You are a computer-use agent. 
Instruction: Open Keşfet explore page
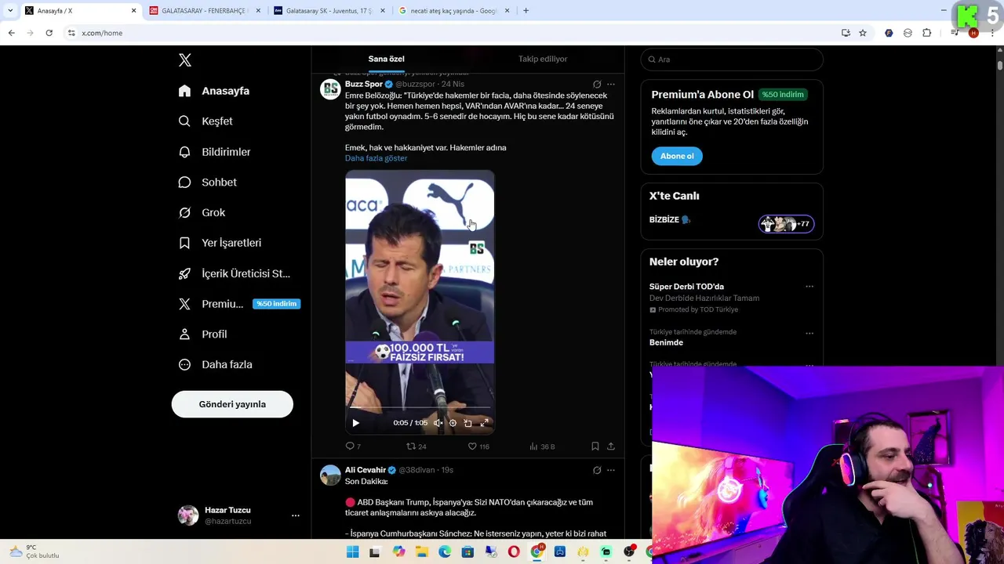click(206, 121)
